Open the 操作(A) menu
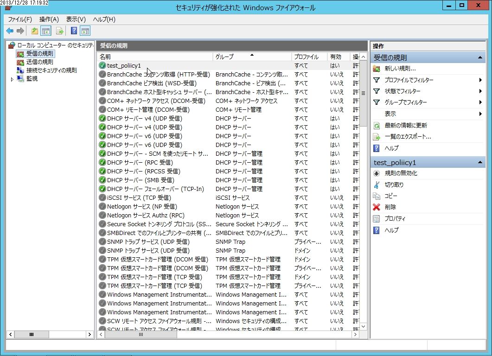Screen dimensions: 492x356 pyautogui.click(x=49, y=19)
